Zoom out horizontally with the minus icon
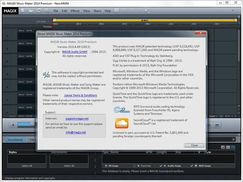This screenshot has width=243, height=182. tap(232, 116)
